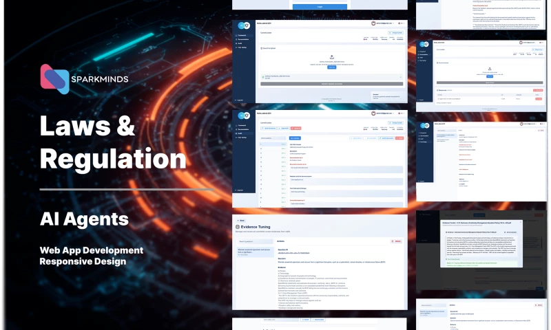This screenshot has height=330, width=551.
Task: Click blue save button above audit question details
Action: click(295, 138)
